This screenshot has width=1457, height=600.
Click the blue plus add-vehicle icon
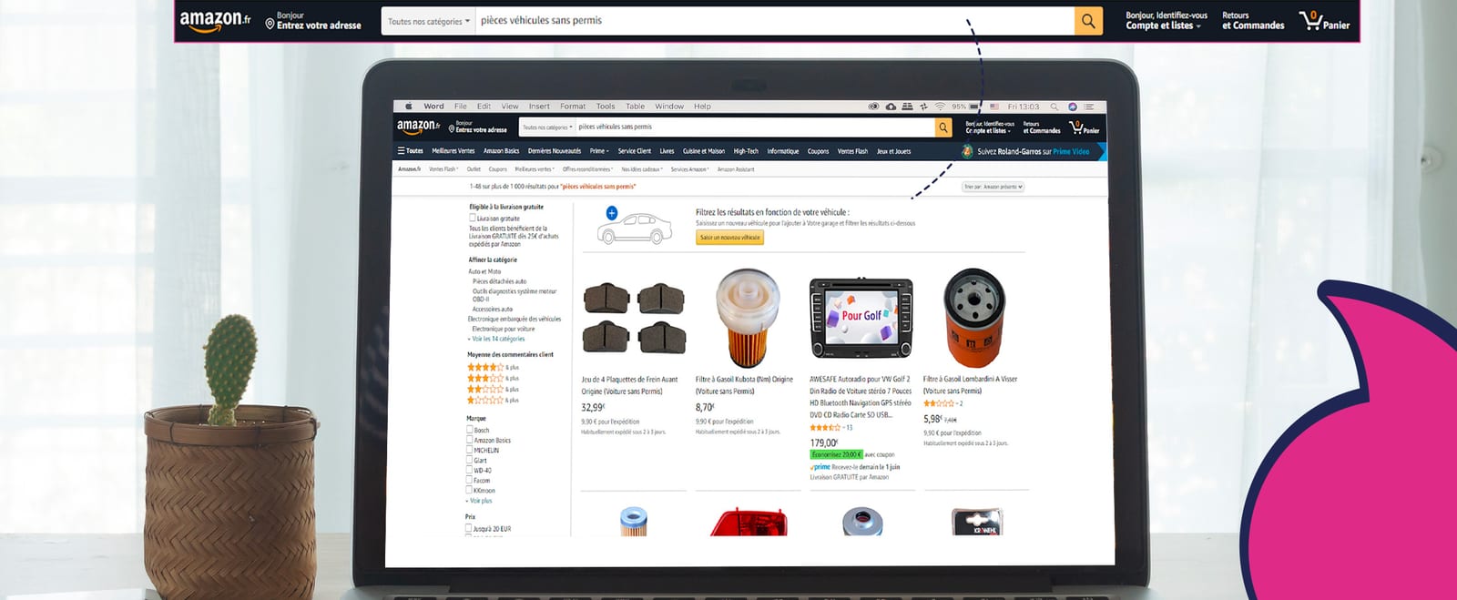pyautogui.click(x=612, y=213)
